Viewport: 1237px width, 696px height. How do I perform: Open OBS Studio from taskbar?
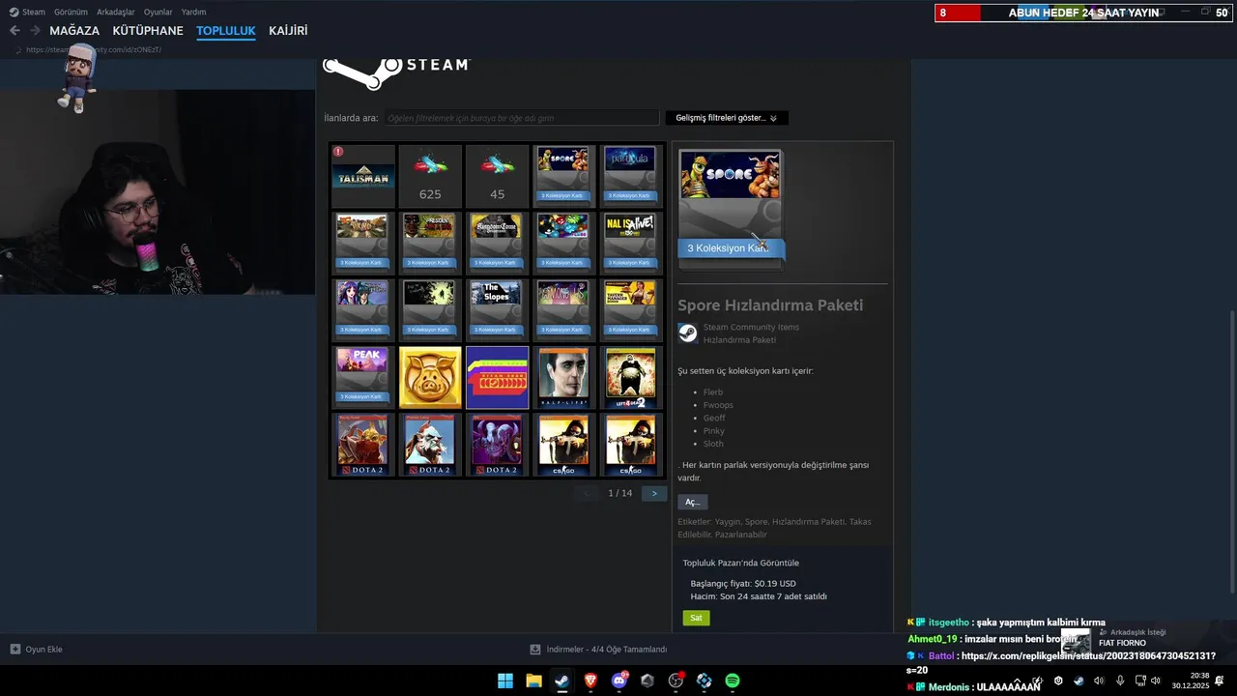[676, 681]
